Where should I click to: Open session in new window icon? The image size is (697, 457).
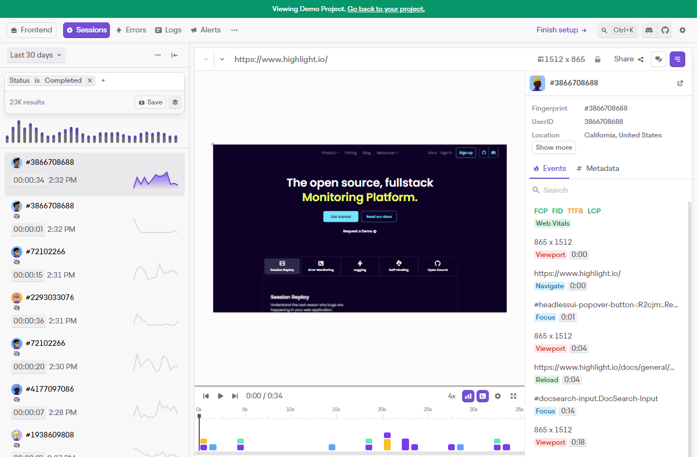click(x=680, y=83)
